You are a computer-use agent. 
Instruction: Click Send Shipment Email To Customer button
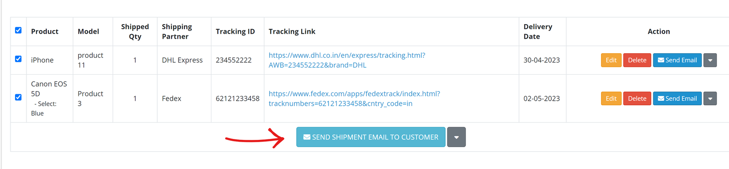coord(371,137)
